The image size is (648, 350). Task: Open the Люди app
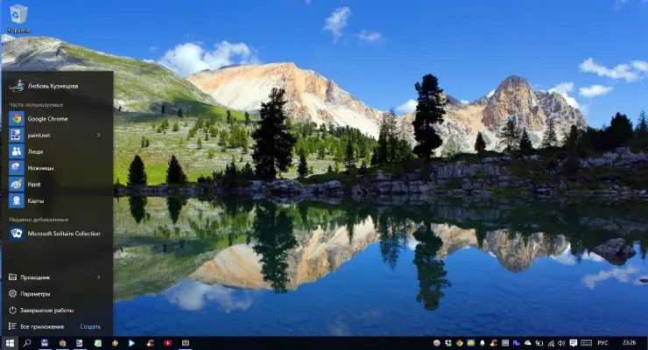click(x=58, y=151)
